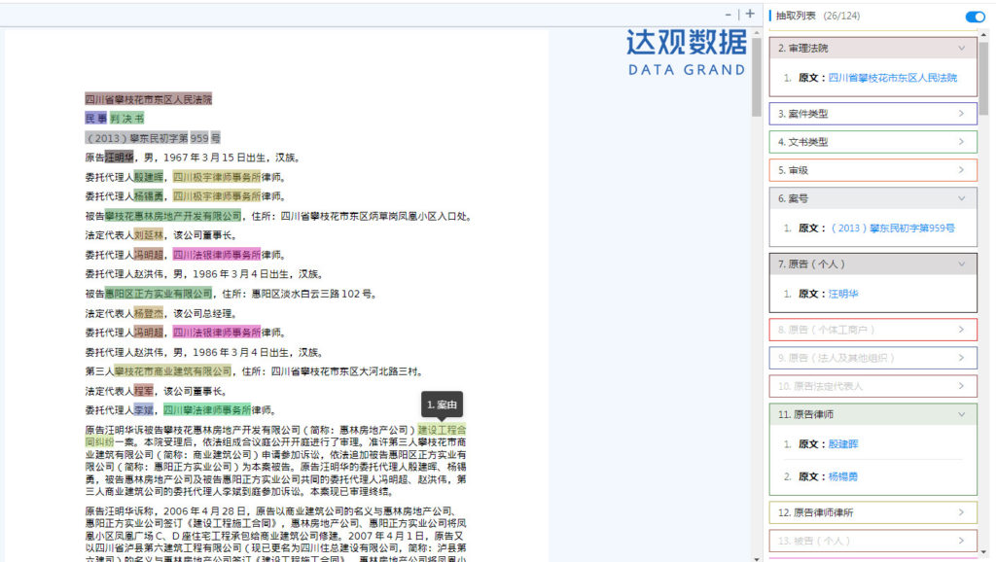Collapse the 案号 section chevron

click(962, 198)
